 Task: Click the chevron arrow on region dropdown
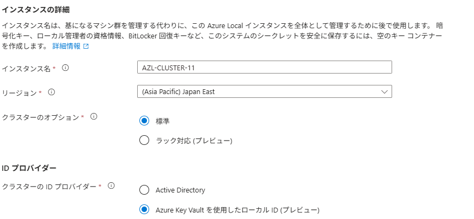point(385,92)
